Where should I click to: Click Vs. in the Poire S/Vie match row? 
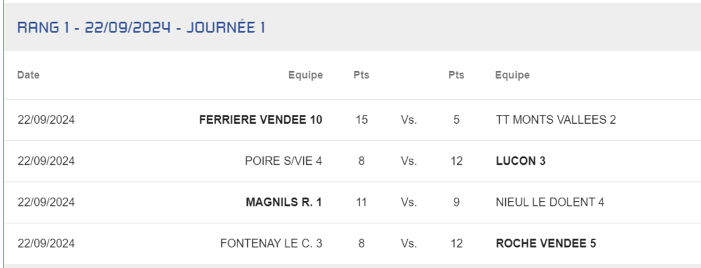tap(409, 161)
